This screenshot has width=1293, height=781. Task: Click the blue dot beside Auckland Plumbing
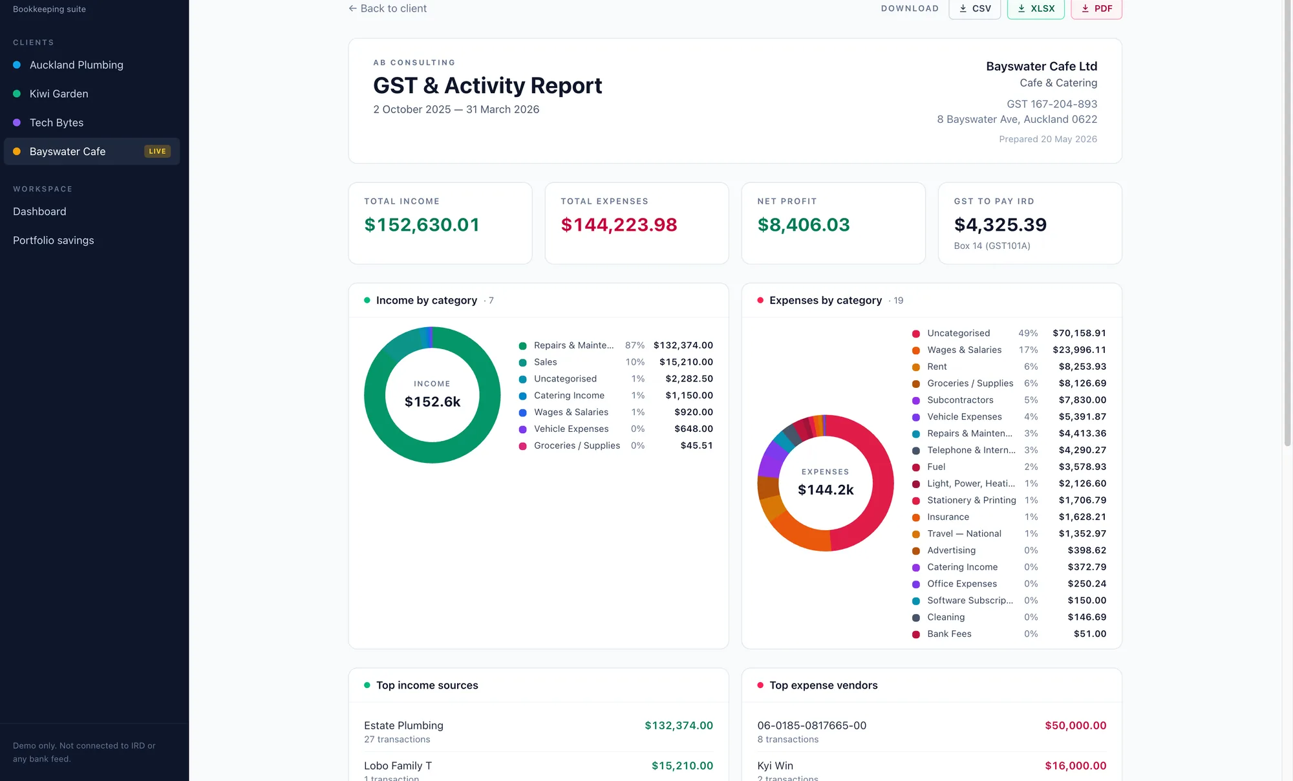pyautogui.click(x=17, y=65)
